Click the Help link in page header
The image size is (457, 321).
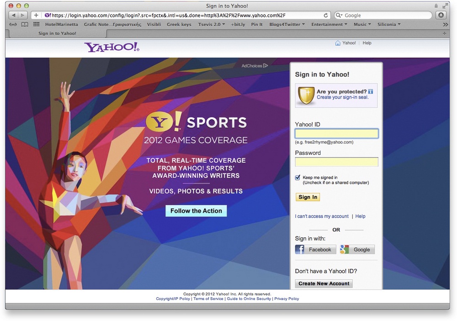367,43
